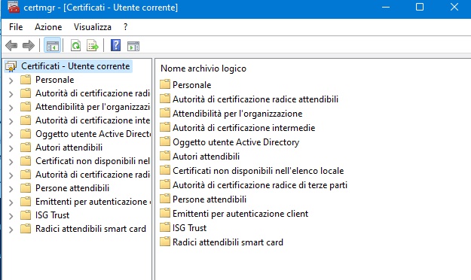Select Persone attendibili in the right pane
The image size is (471, 280).
coord(210,199)
